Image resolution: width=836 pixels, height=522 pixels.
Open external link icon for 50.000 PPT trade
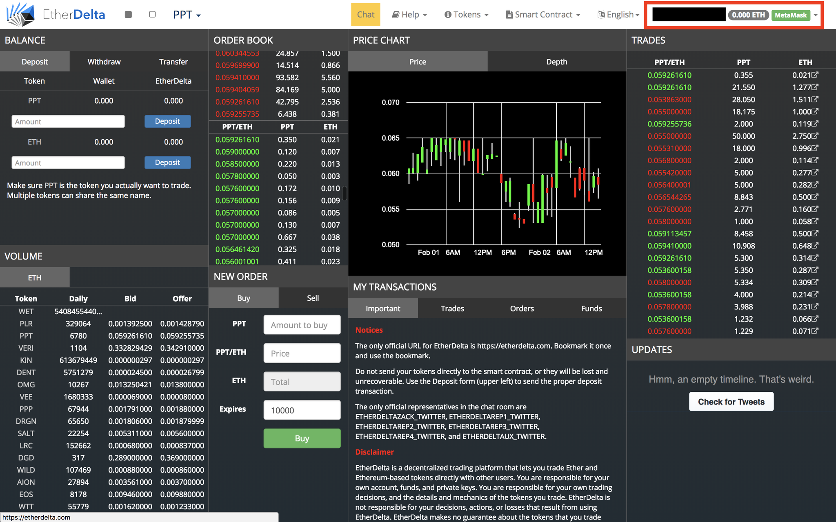[815, 136]
